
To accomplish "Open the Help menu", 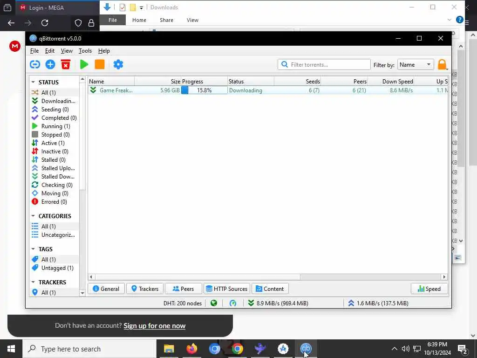I will 104,51.
